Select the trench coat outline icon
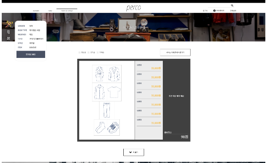This screenshot has height=163, width=267. (99, 74)
